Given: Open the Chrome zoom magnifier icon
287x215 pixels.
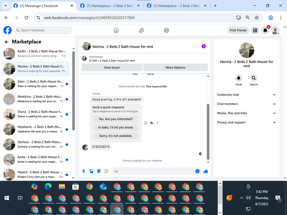Looking at the screenshot, I should 247,18.
